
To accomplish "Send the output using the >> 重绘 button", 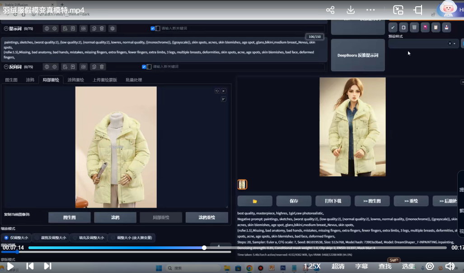I will click(x=411, y=201).
